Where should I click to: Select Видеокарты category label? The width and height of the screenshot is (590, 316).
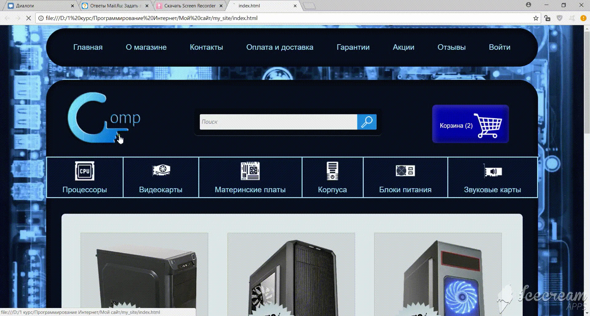pyautogui.click(x=161, y=190)
